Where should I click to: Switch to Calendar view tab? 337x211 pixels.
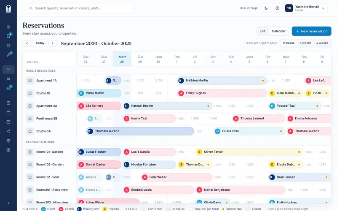coord(278,31)
